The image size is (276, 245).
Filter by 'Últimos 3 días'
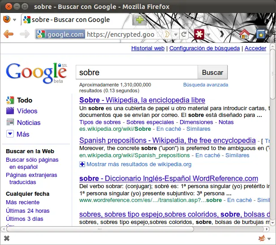tap(25, 219)
